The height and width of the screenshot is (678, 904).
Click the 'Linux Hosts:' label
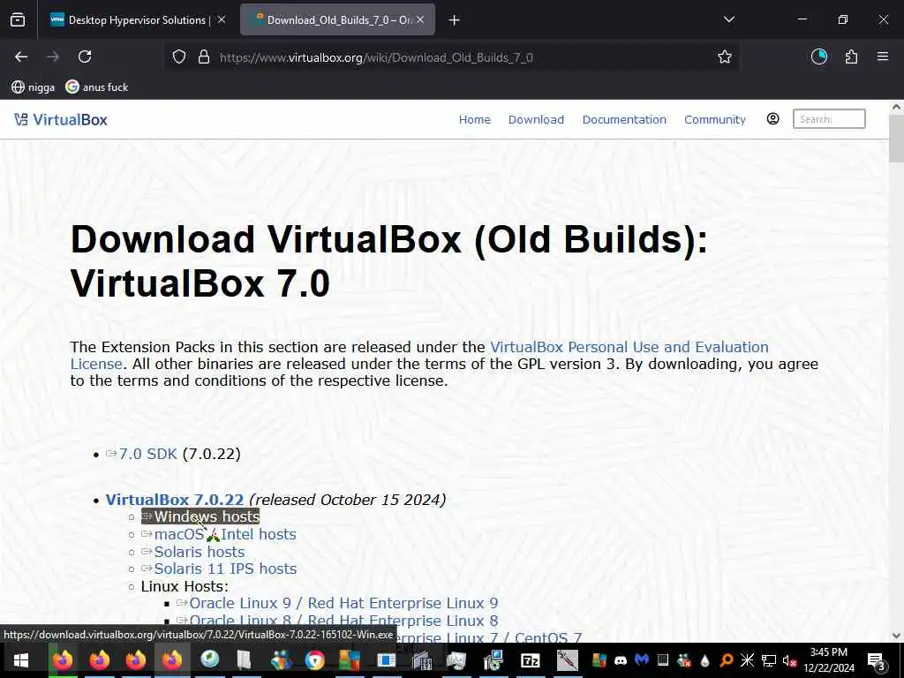click(185, 586)
